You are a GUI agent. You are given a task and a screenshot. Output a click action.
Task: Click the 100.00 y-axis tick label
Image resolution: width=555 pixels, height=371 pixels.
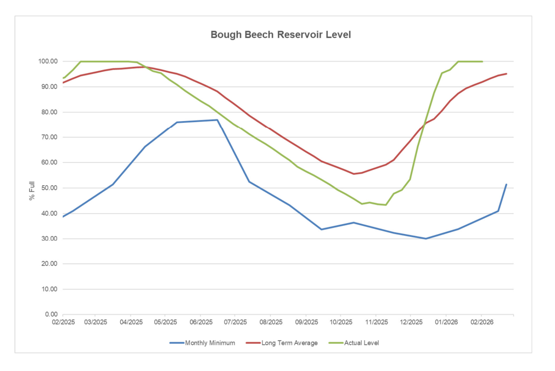pyautogui.click(x=48, y=61)
